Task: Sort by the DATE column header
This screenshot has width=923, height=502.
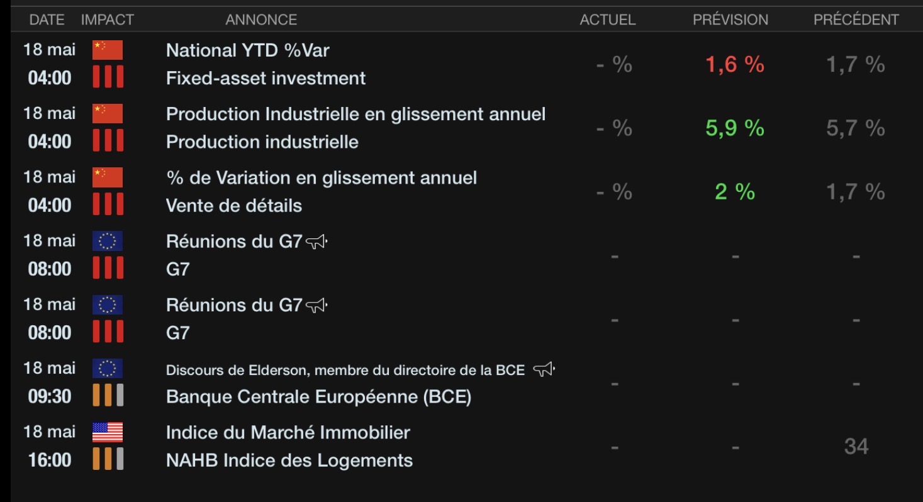Action: point(47,20)
